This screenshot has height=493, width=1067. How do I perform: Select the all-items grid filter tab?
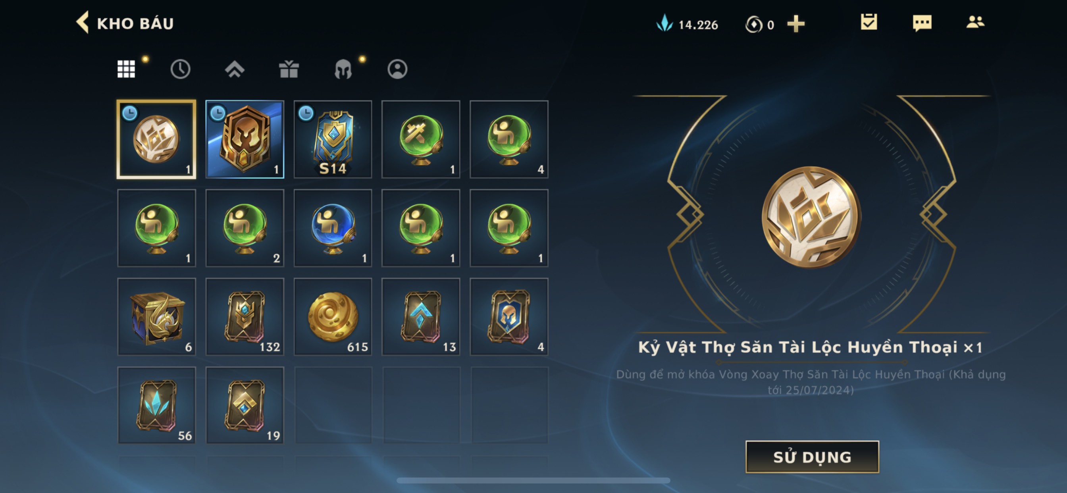point(126,69)
